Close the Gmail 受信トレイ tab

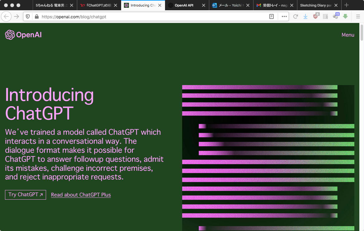click(x=292, y=5)
